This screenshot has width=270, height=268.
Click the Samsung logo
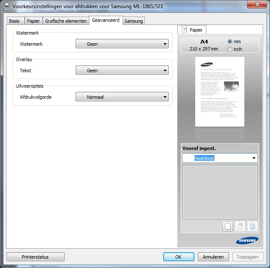pyautogui.click(x=247, y=241)
